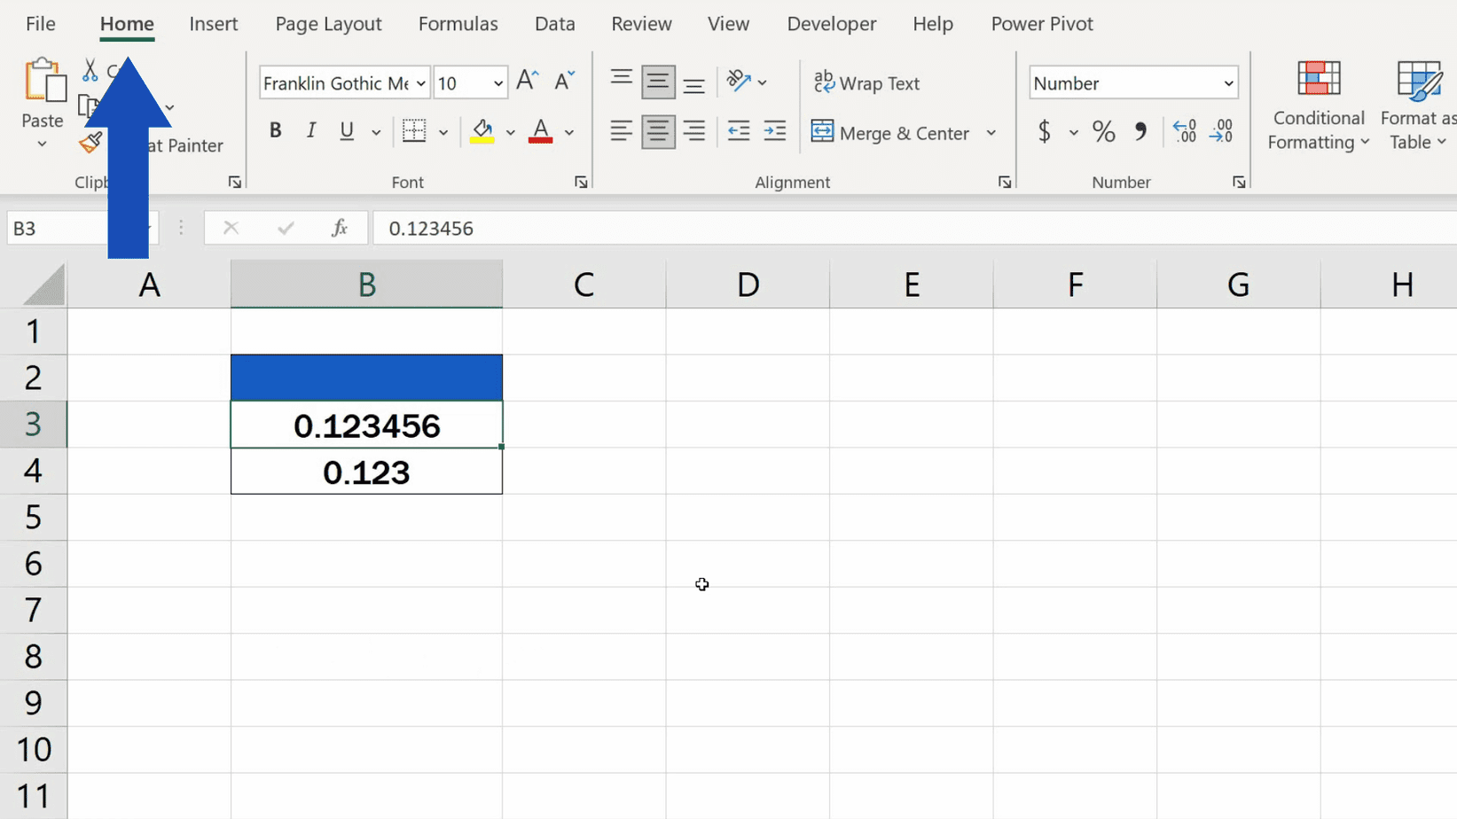Screen dimensions: 1457x819
Task: Click the Comma Style icon
Action: click(1141, 131)
